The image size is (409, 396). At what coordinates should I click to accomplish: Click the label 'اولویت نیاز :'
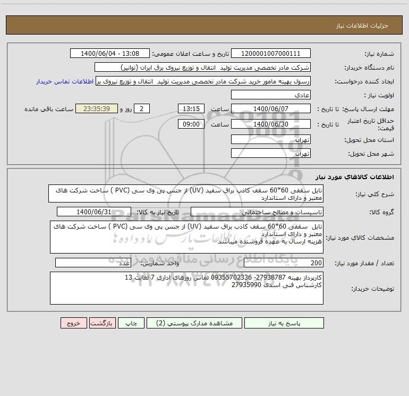point(379,96)
